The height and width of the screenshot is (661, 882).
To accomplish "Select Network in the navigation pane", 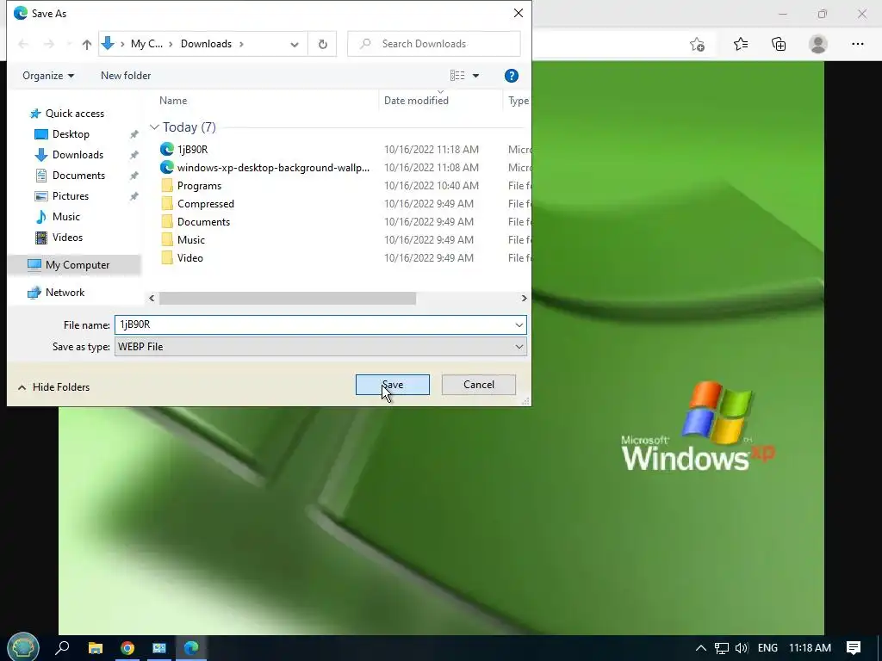I will 65,293.
